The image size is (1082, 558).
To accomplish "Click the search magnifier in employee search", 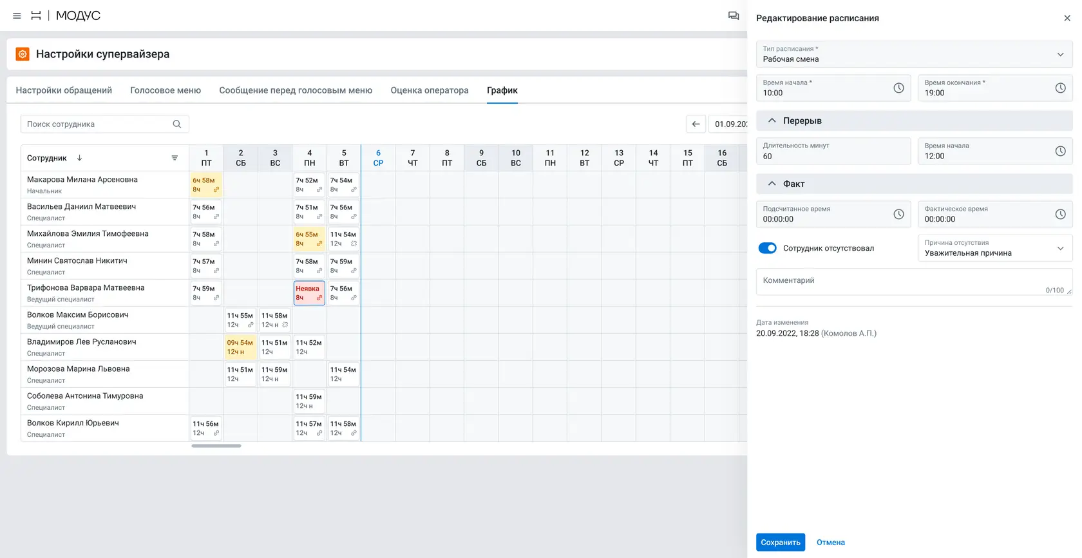I will pos(177,124).
